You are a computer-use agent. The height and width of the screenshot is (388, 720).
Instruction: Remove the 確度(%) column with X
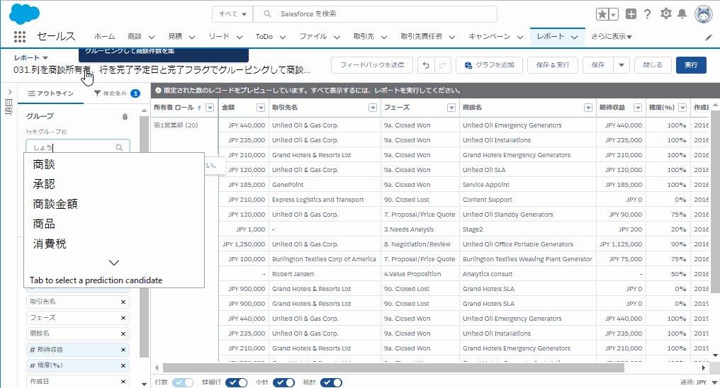123,365
